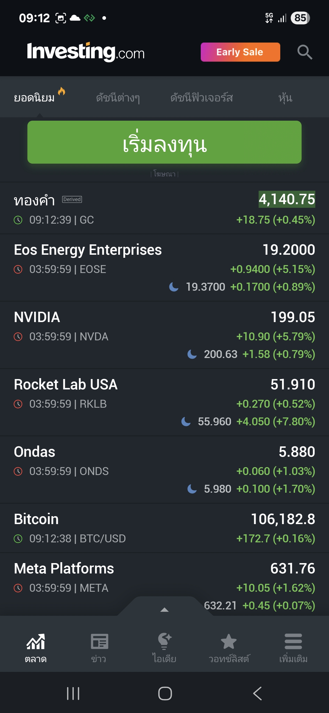Open Android recent apps icon

(73, 693)
